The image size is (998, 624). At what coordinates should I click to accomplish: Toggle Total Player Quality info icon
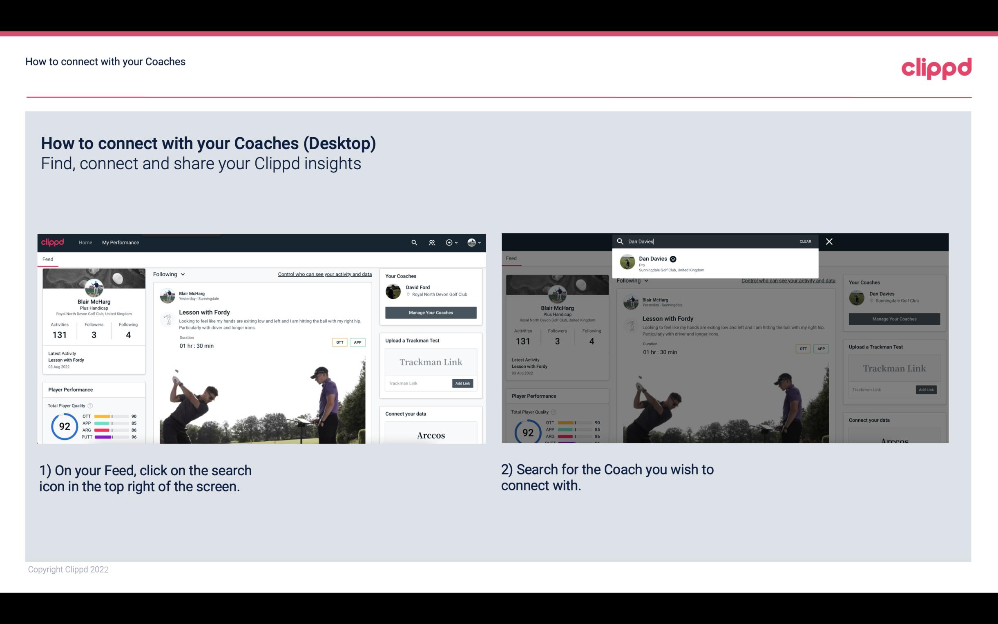90,405
